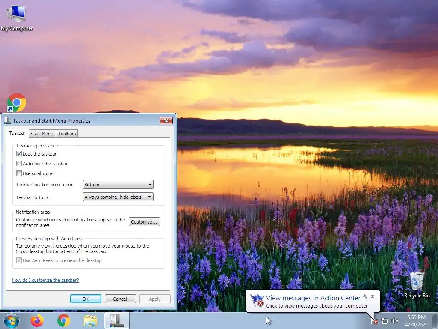Viewport: 438px width, 329px height.
Task: Open the network tray icon
Action: [385, 321]
